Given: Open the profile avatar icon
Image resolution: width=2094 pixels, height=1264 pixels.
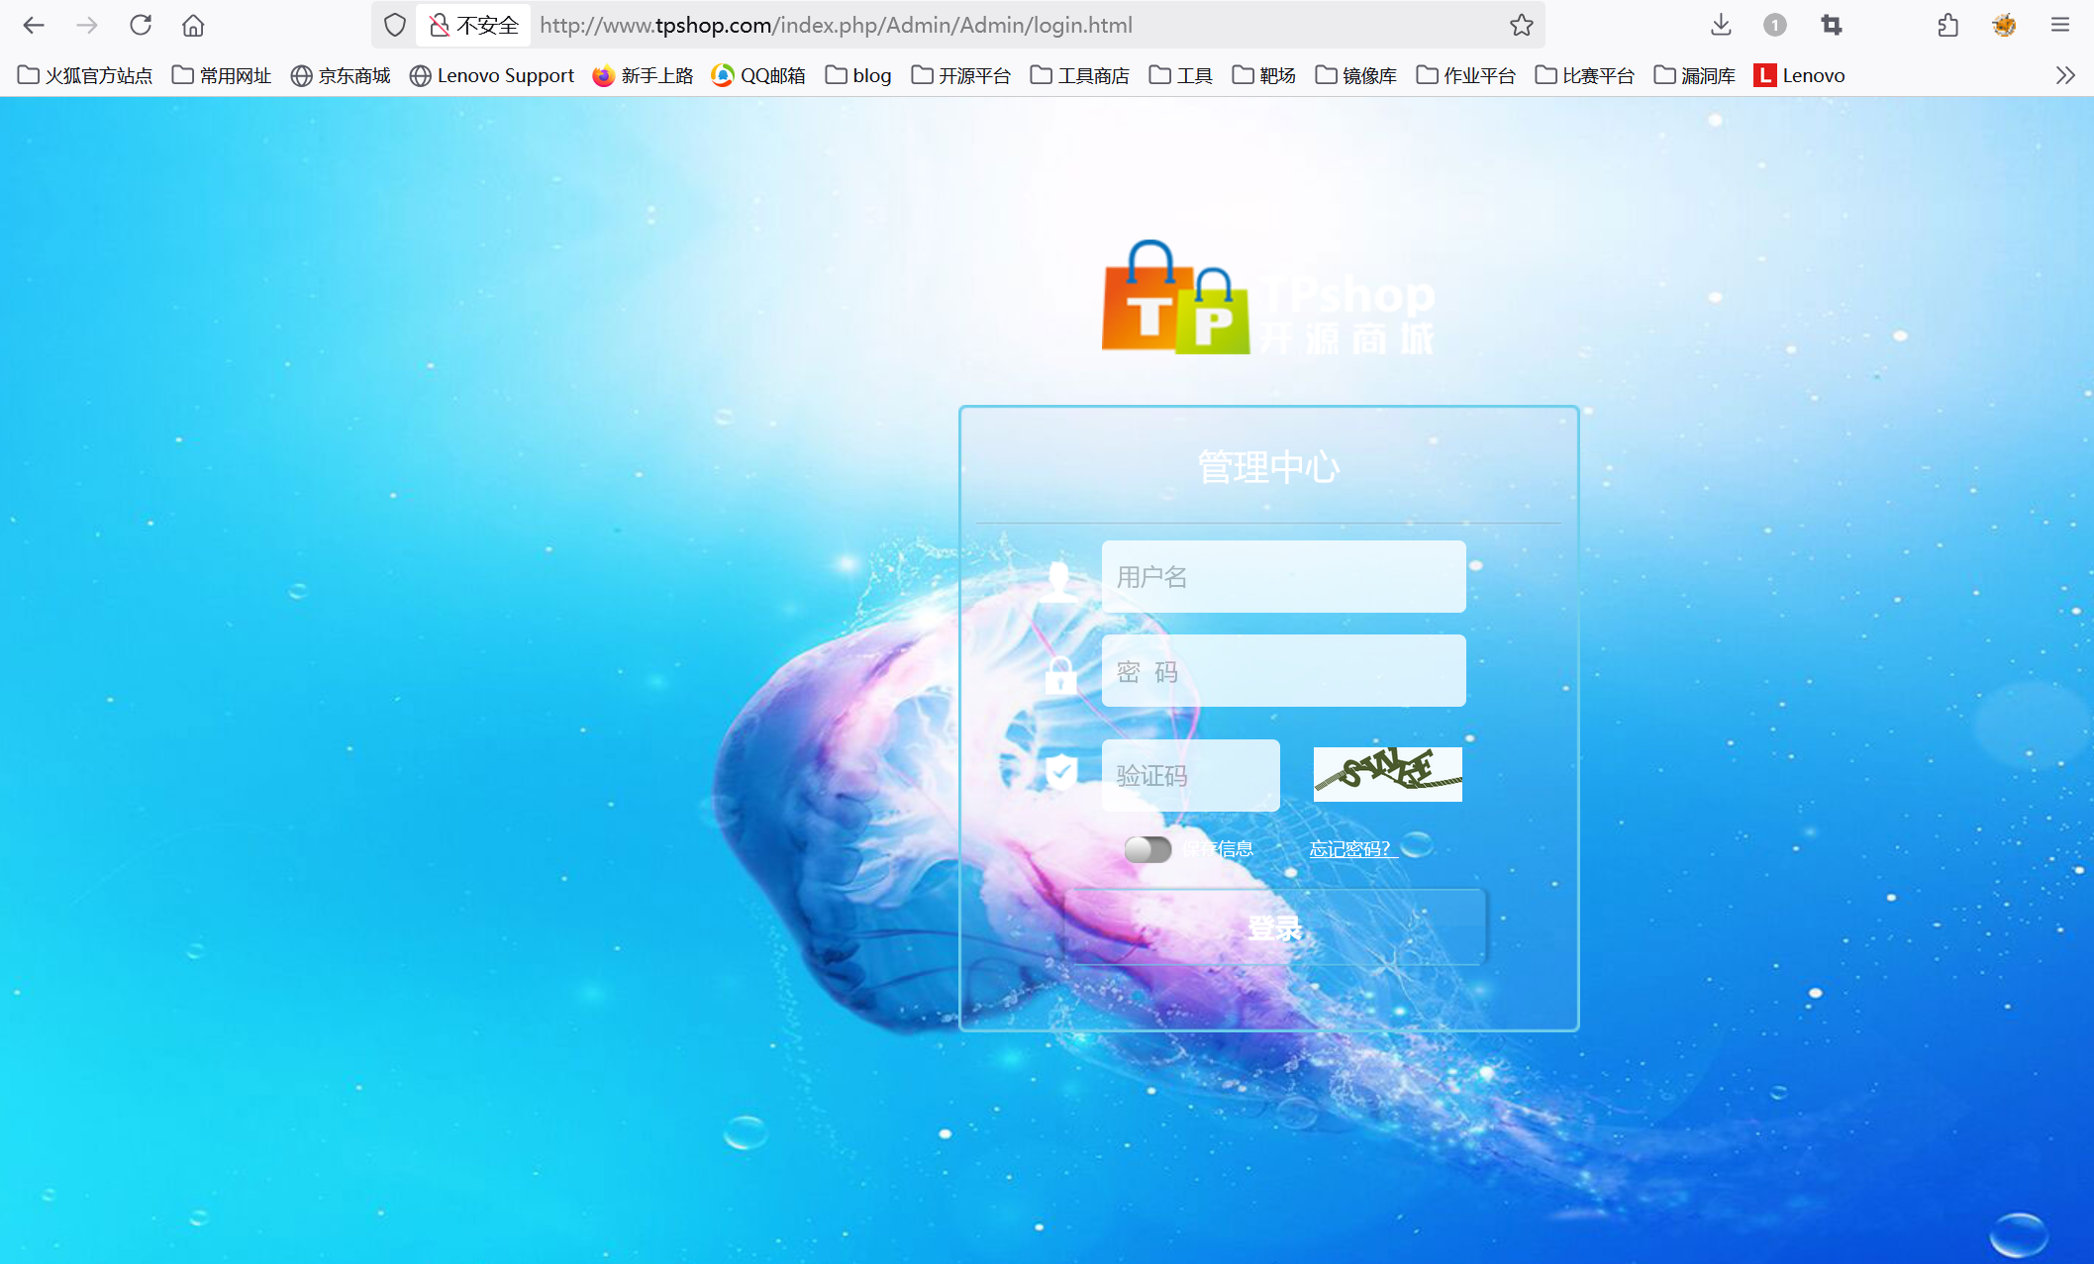Looking at the screenshot, I should coord(2004,25).
